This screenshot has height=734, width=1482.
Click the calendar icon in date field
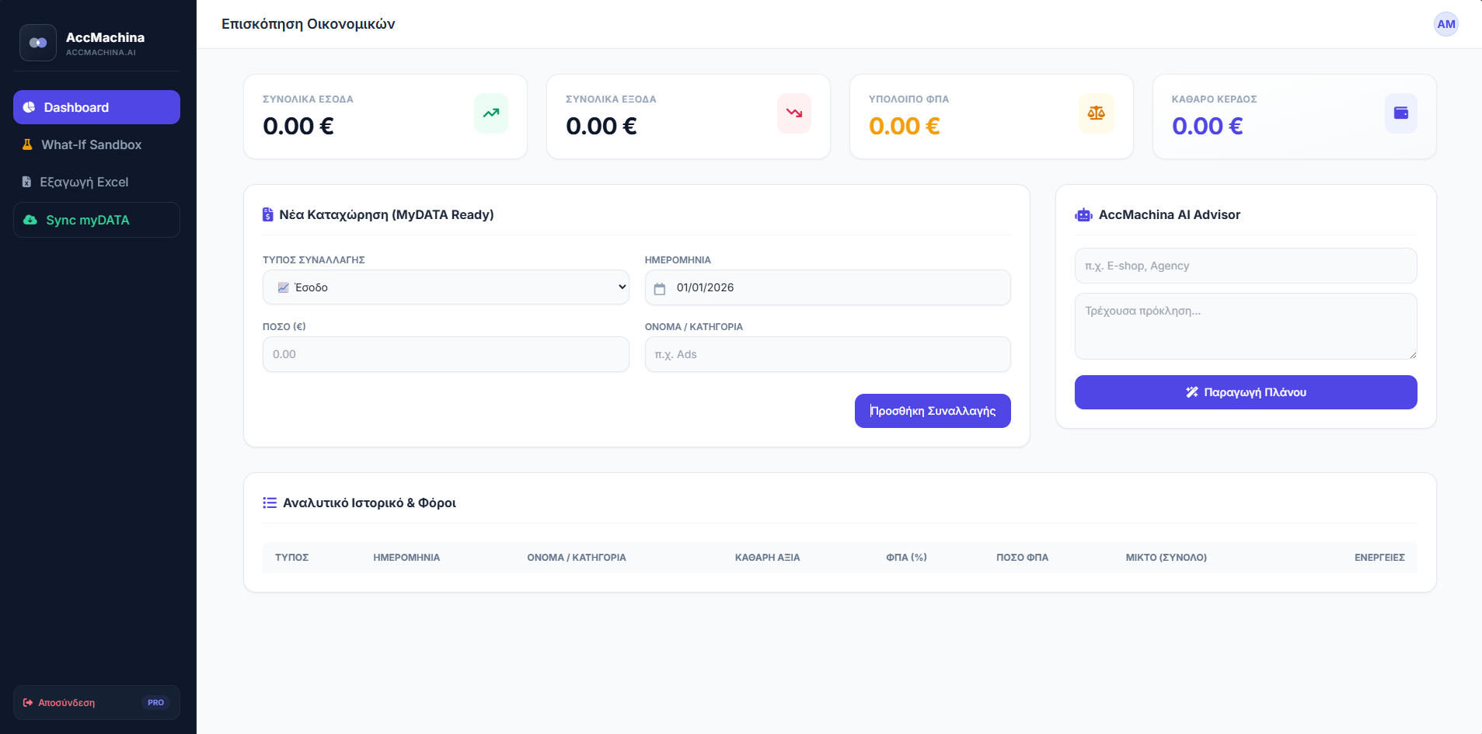[x=660, y=289]
